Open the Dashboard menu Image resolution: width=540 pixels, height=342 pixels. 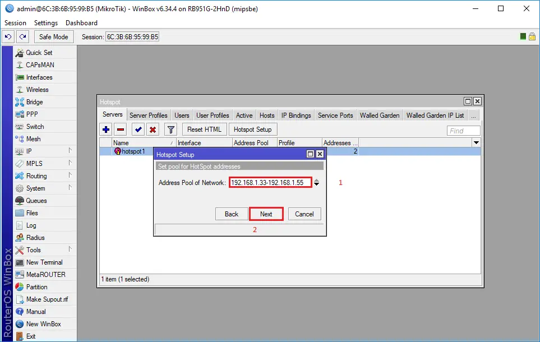(x=82, y=23)
